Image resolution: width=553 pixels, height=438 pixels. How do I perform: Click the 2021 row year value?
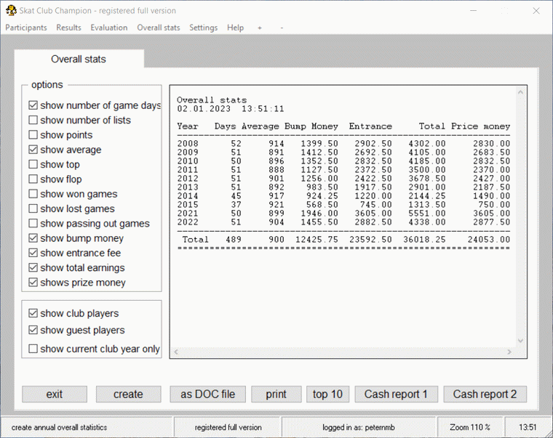[x=188, y=214]
